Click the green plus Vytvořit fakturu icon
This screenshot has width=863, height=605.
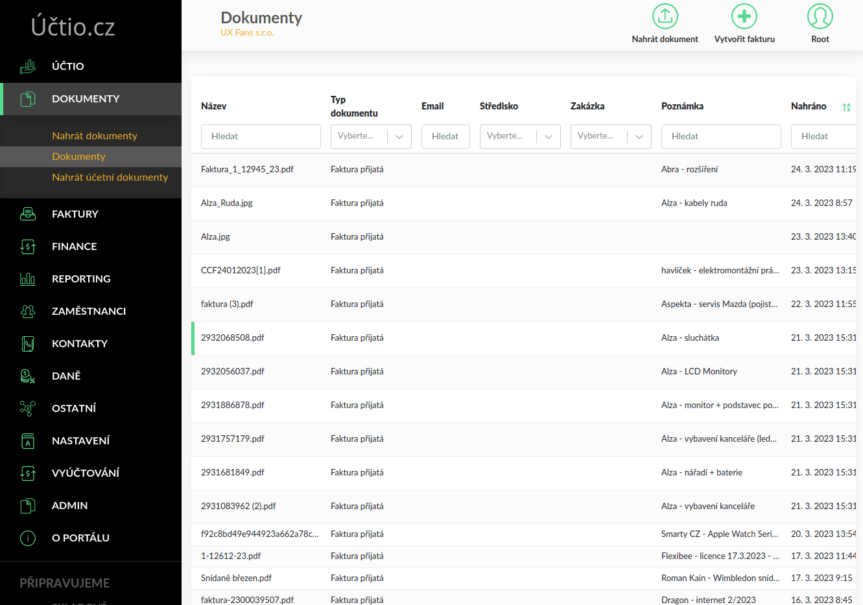pyautogui.click(x=744, y=16)
